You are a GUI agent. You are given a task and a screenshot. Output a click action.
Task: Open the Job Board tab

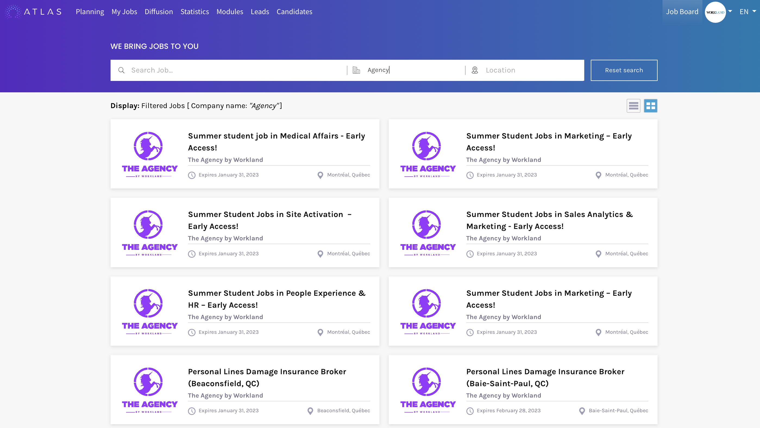[682, 11]
